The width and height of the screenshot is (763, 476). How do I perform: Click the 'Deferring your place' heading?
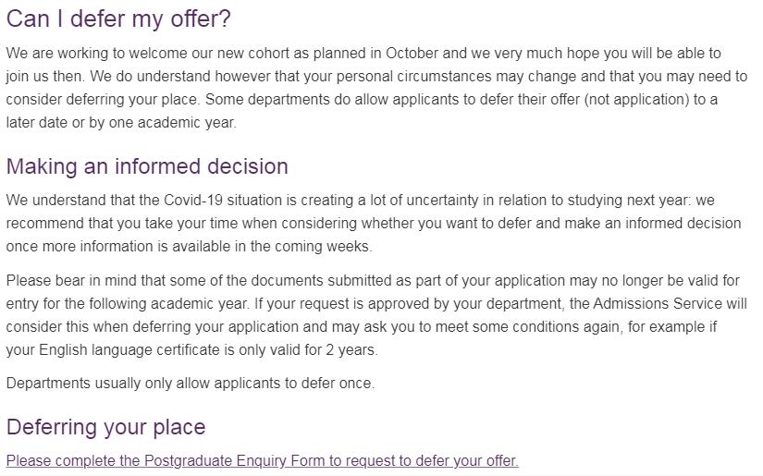(x=105, y=427)
